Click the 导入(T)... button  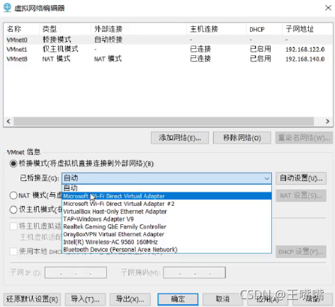pyautogui.click(x=86, y=299)
